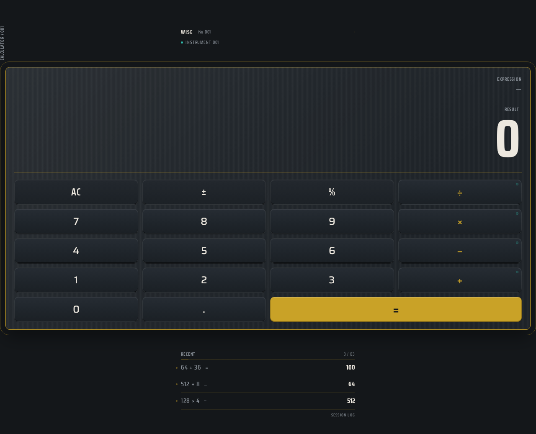This screenshot has height=434, width=536.
Task: Choose the multiply × operator
Action: (x=460, y=221)
